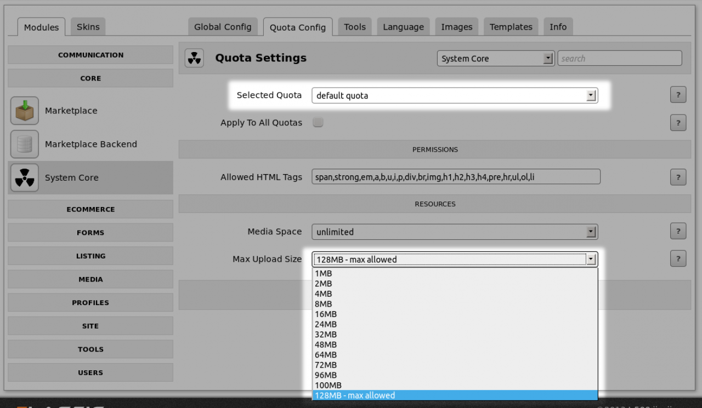702x408 pixels.
Task: Click the System Core radiation icon in sidebar
Action: [x=25, y=177]
